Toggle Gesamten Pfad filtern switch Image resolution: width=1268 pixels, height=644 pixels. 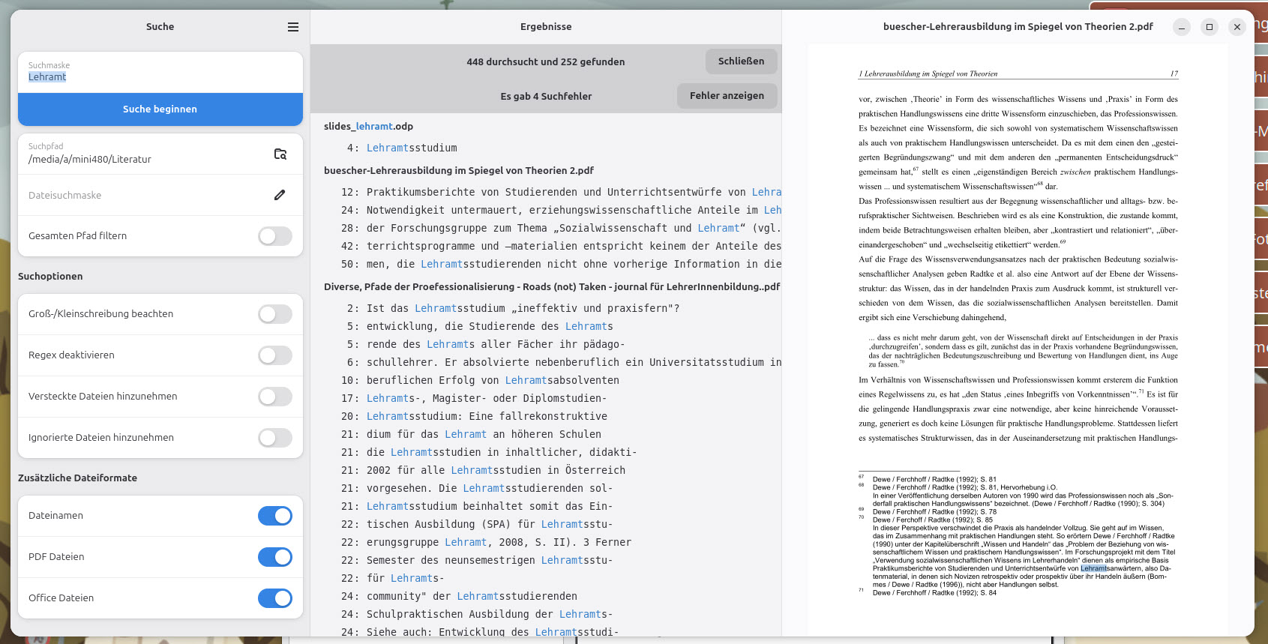point(274,236)
